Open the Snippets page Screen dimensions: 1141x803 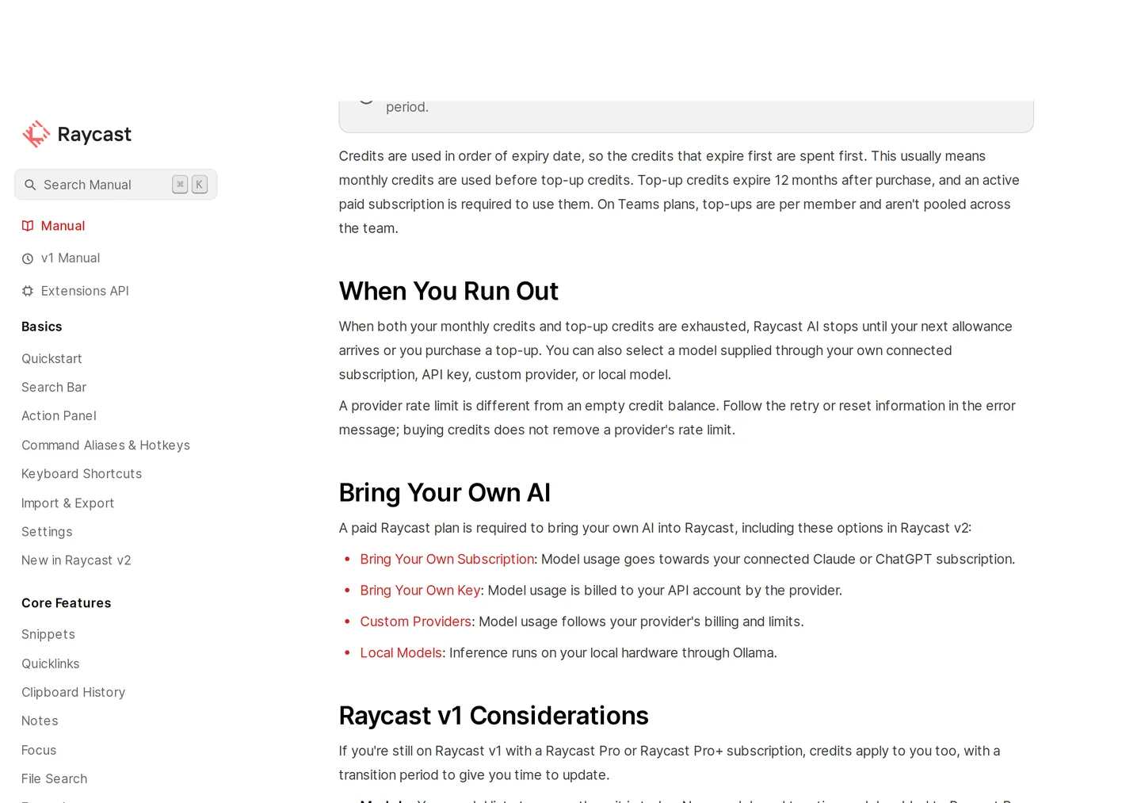[x=48, y=634]
